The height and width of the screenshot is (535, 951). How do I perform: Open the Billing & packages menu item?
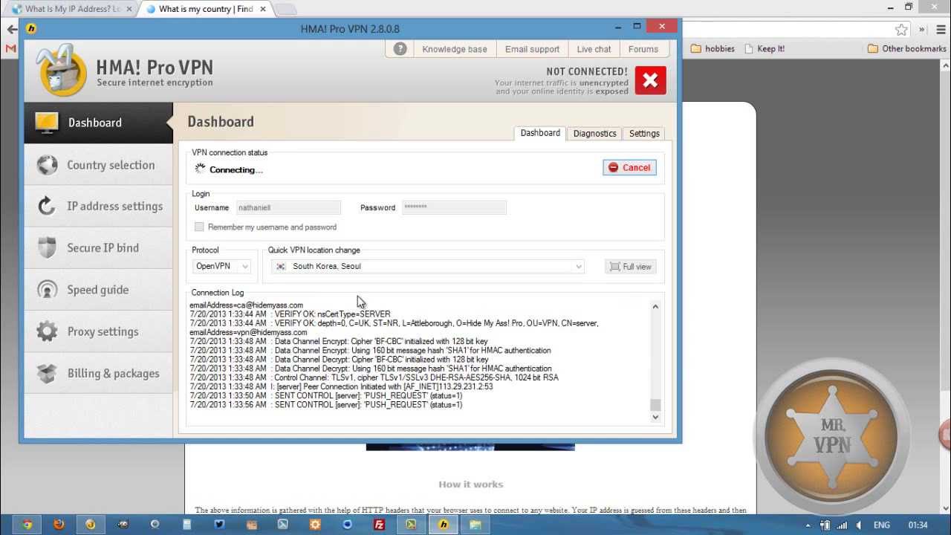98,373
